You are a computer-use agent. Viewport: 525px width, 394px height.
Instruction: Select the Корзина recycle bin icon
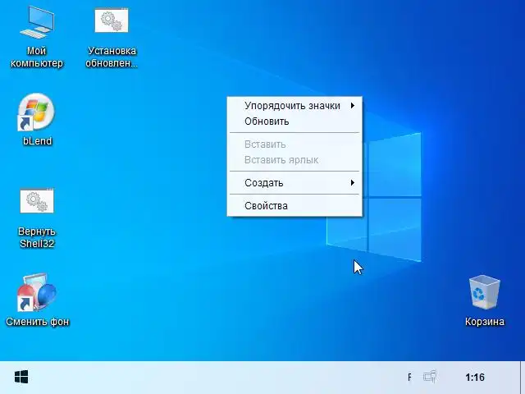click(485, 301)
